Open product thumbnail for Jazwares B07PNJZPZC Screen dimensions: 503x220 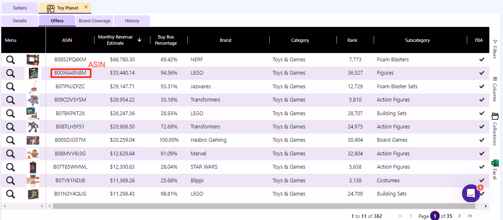(33, 87)
